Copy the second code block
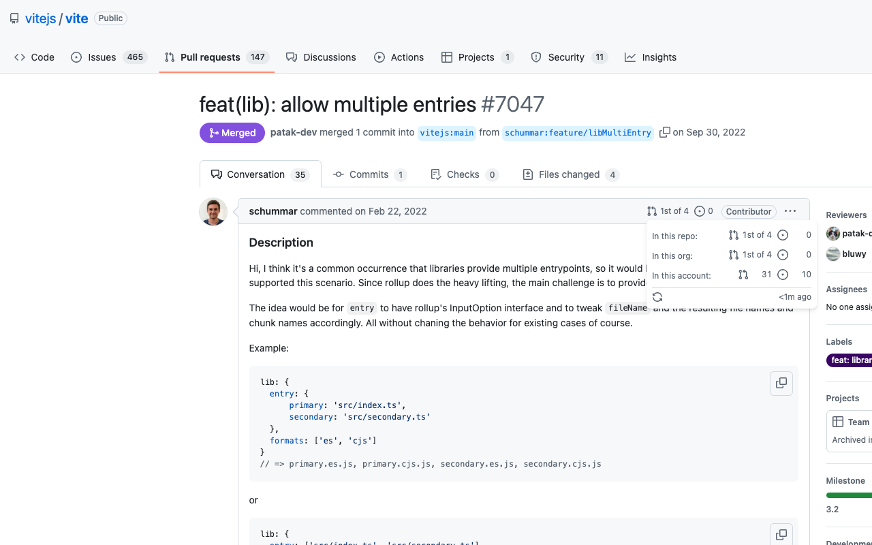Image resolution: width=872 pixels, height=545 pixels. [781, 534]
